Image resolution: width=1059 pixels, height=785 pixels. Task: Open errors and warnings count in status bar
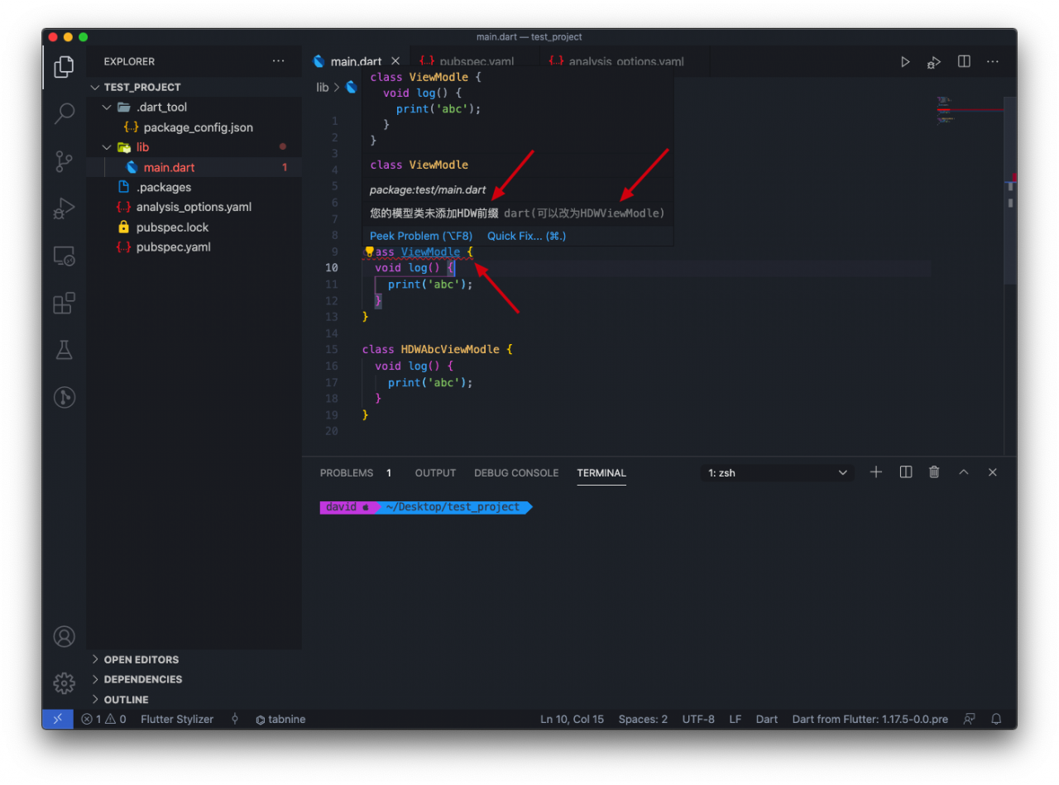pos(103,719)
